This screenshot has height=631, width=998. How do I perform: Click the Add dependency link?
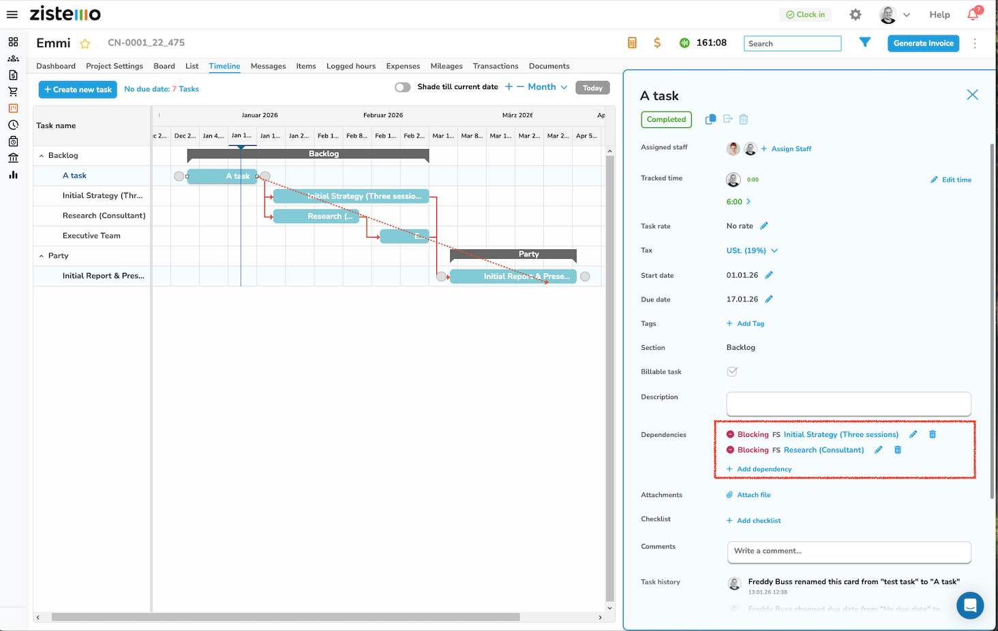click(x=763, y=469)
